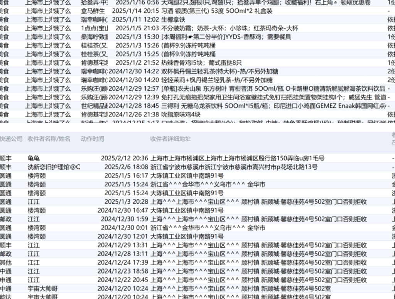Click the 收件者名称/姓名 column header
The width and height of the screenshot is (395, 299).
coord(49,139)
